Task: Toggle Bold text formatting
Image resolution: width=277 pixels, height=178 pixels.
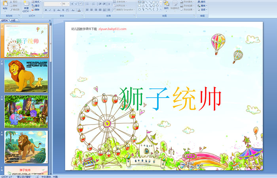Action: point(46,10)
